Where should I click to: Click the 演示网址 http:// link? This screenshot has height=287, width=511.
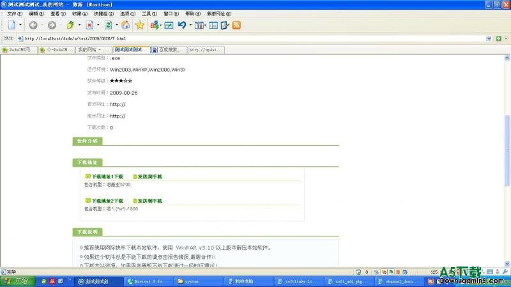118,116
